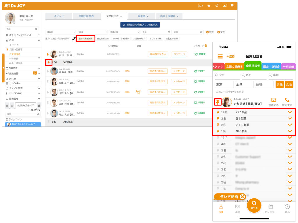298x223 pixels.
Task: Click the star favorites icon in header
Action: (209, 6)
